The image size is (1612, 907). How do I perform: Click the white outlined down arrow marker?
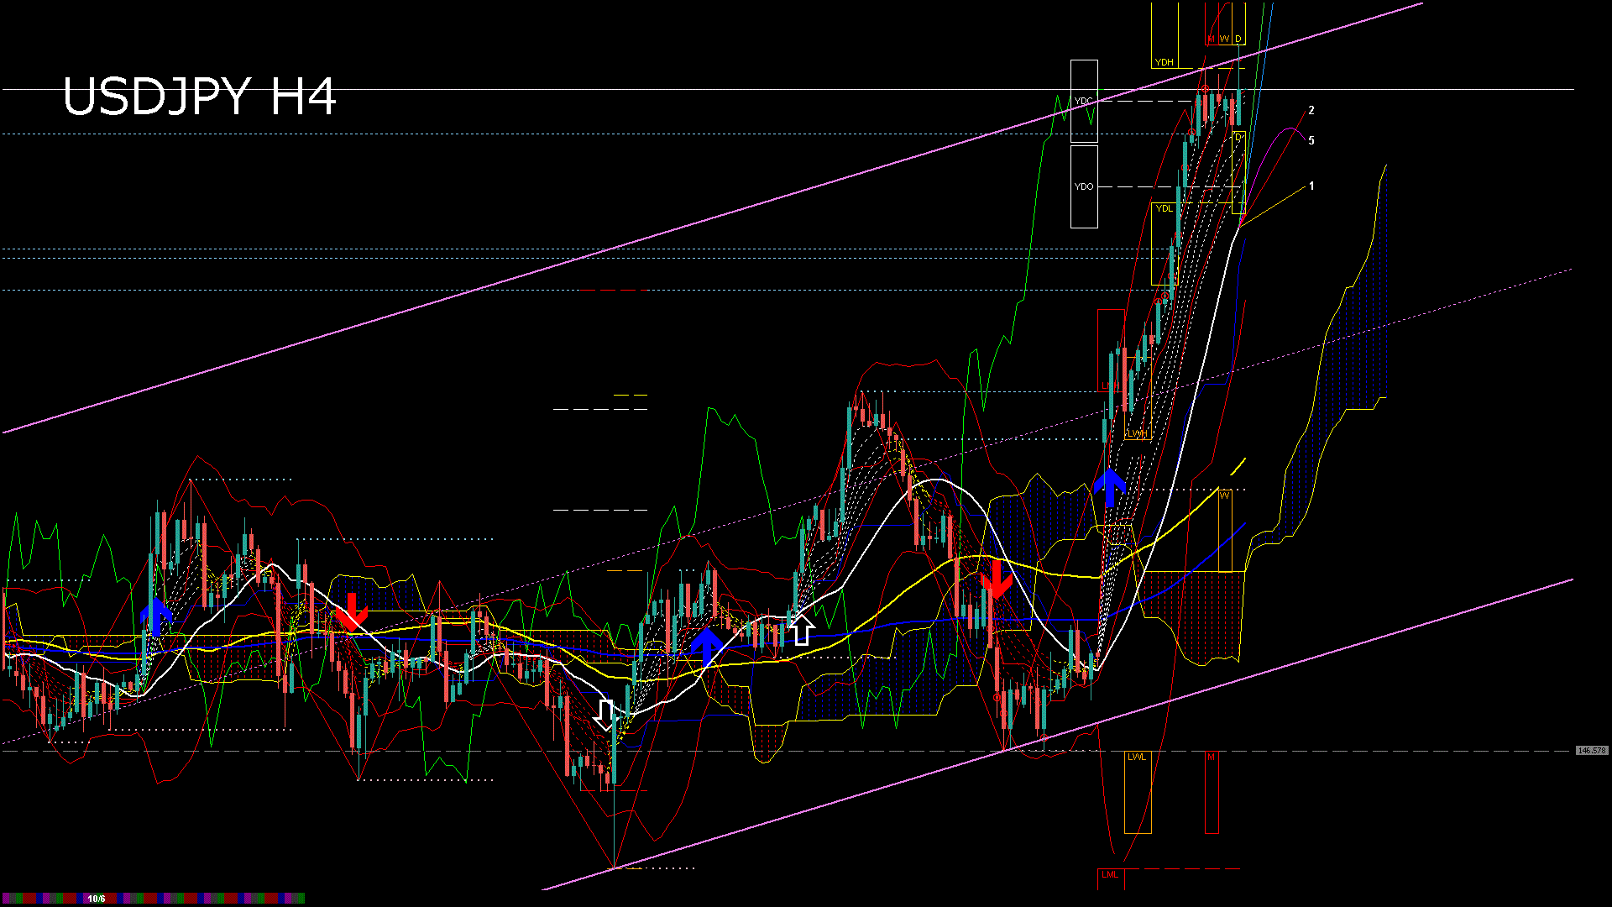coord(604,715)
